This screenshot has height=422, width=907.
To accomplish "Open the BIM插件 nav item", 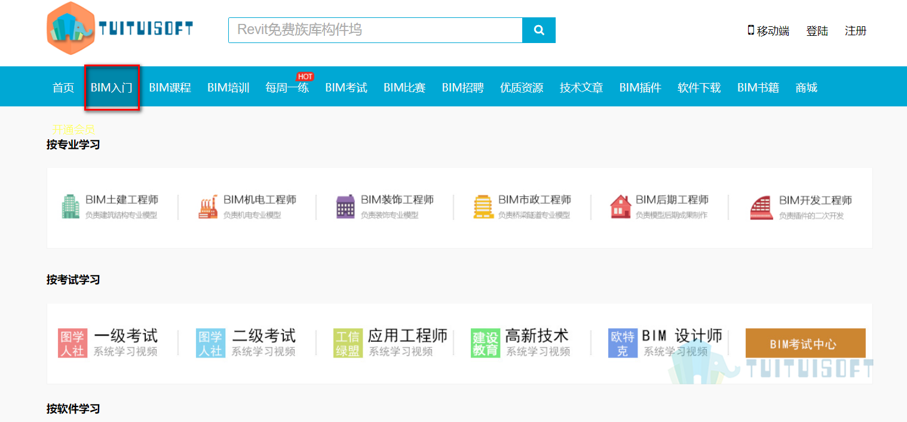I will pyautogui.click(x=640, y=88).
